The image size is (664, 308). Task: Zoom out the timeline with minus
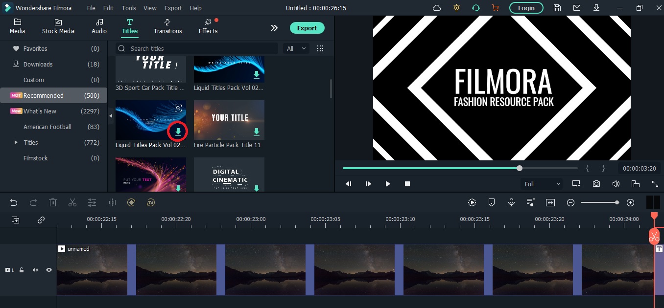coord(570,202)
